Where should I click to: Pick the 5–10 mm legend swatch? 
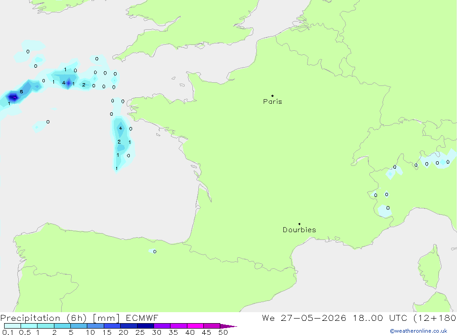click(x=79, y=326)
